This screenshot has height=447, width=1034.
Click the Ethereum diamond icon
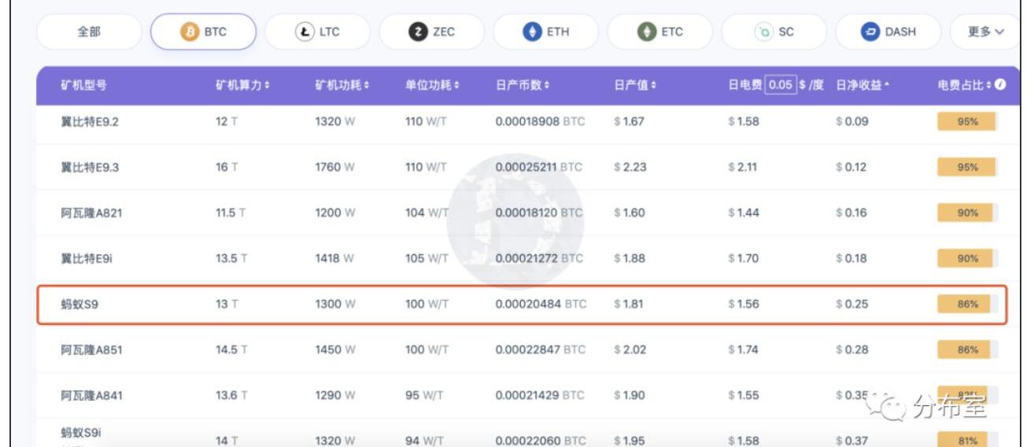tap(532, 32)
